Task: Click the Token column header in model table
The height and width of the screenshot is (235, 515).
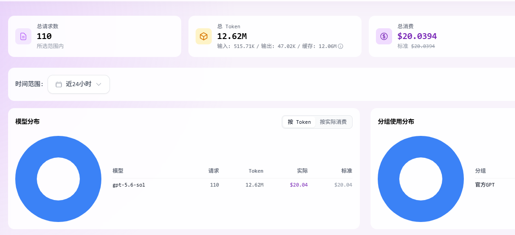Action: tap(256, 171)
